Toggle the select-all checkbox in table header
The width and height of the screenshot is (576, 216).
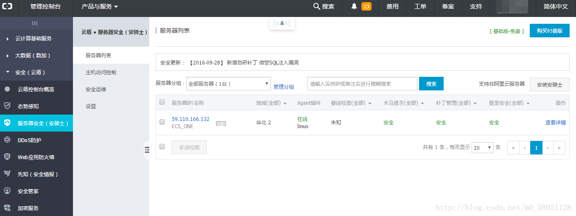pyautogui.click(x=162, y=102)
